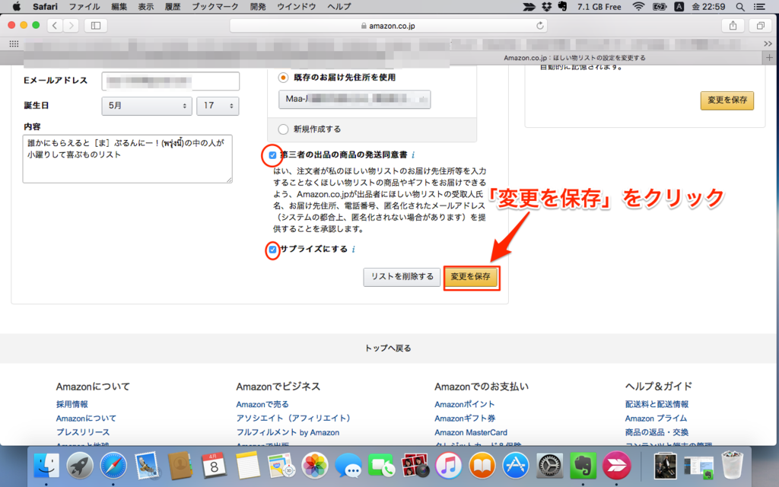Open the 17 birthday day dropdown

(218, 106)
